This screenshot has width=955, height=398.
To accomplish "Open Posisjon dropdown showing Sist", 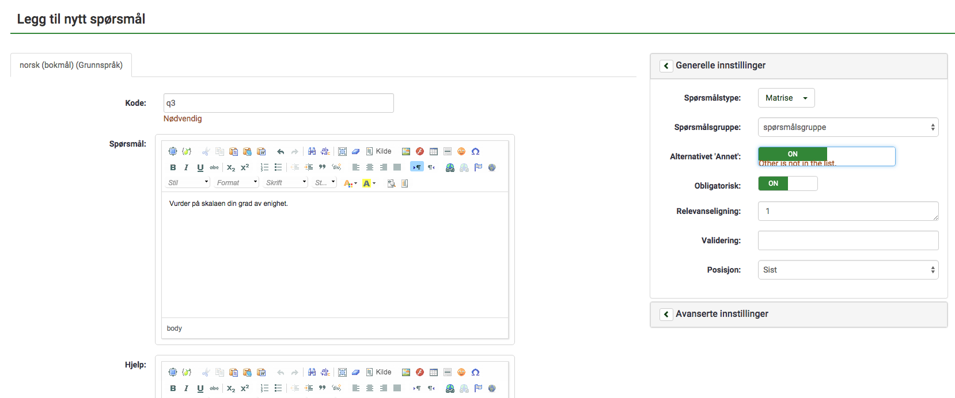I will (848, 270).
